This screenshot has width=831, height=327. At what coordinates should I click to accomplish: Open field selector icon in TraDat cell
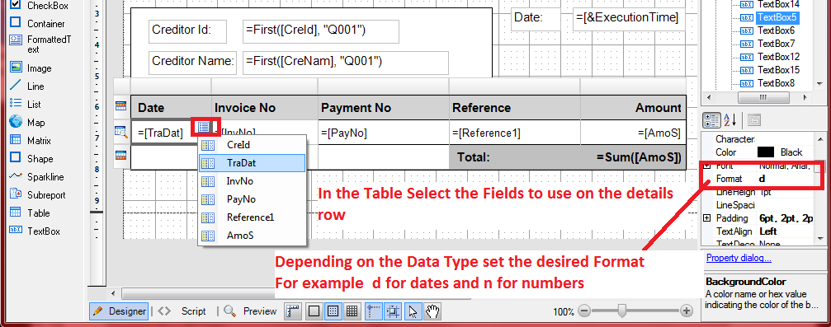(x=204, y=128)
